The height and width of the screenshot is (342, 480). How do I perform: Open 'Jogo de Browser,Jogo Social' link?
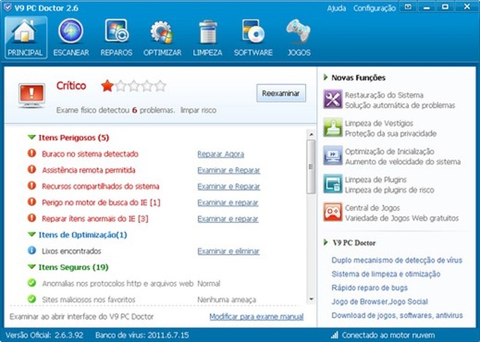380,302
